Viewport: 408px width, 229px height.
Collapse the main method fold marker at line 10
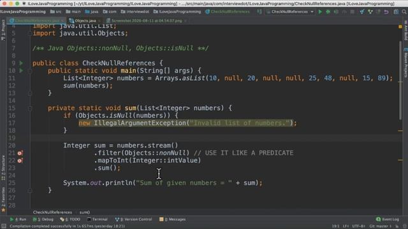tap(30, 71)
